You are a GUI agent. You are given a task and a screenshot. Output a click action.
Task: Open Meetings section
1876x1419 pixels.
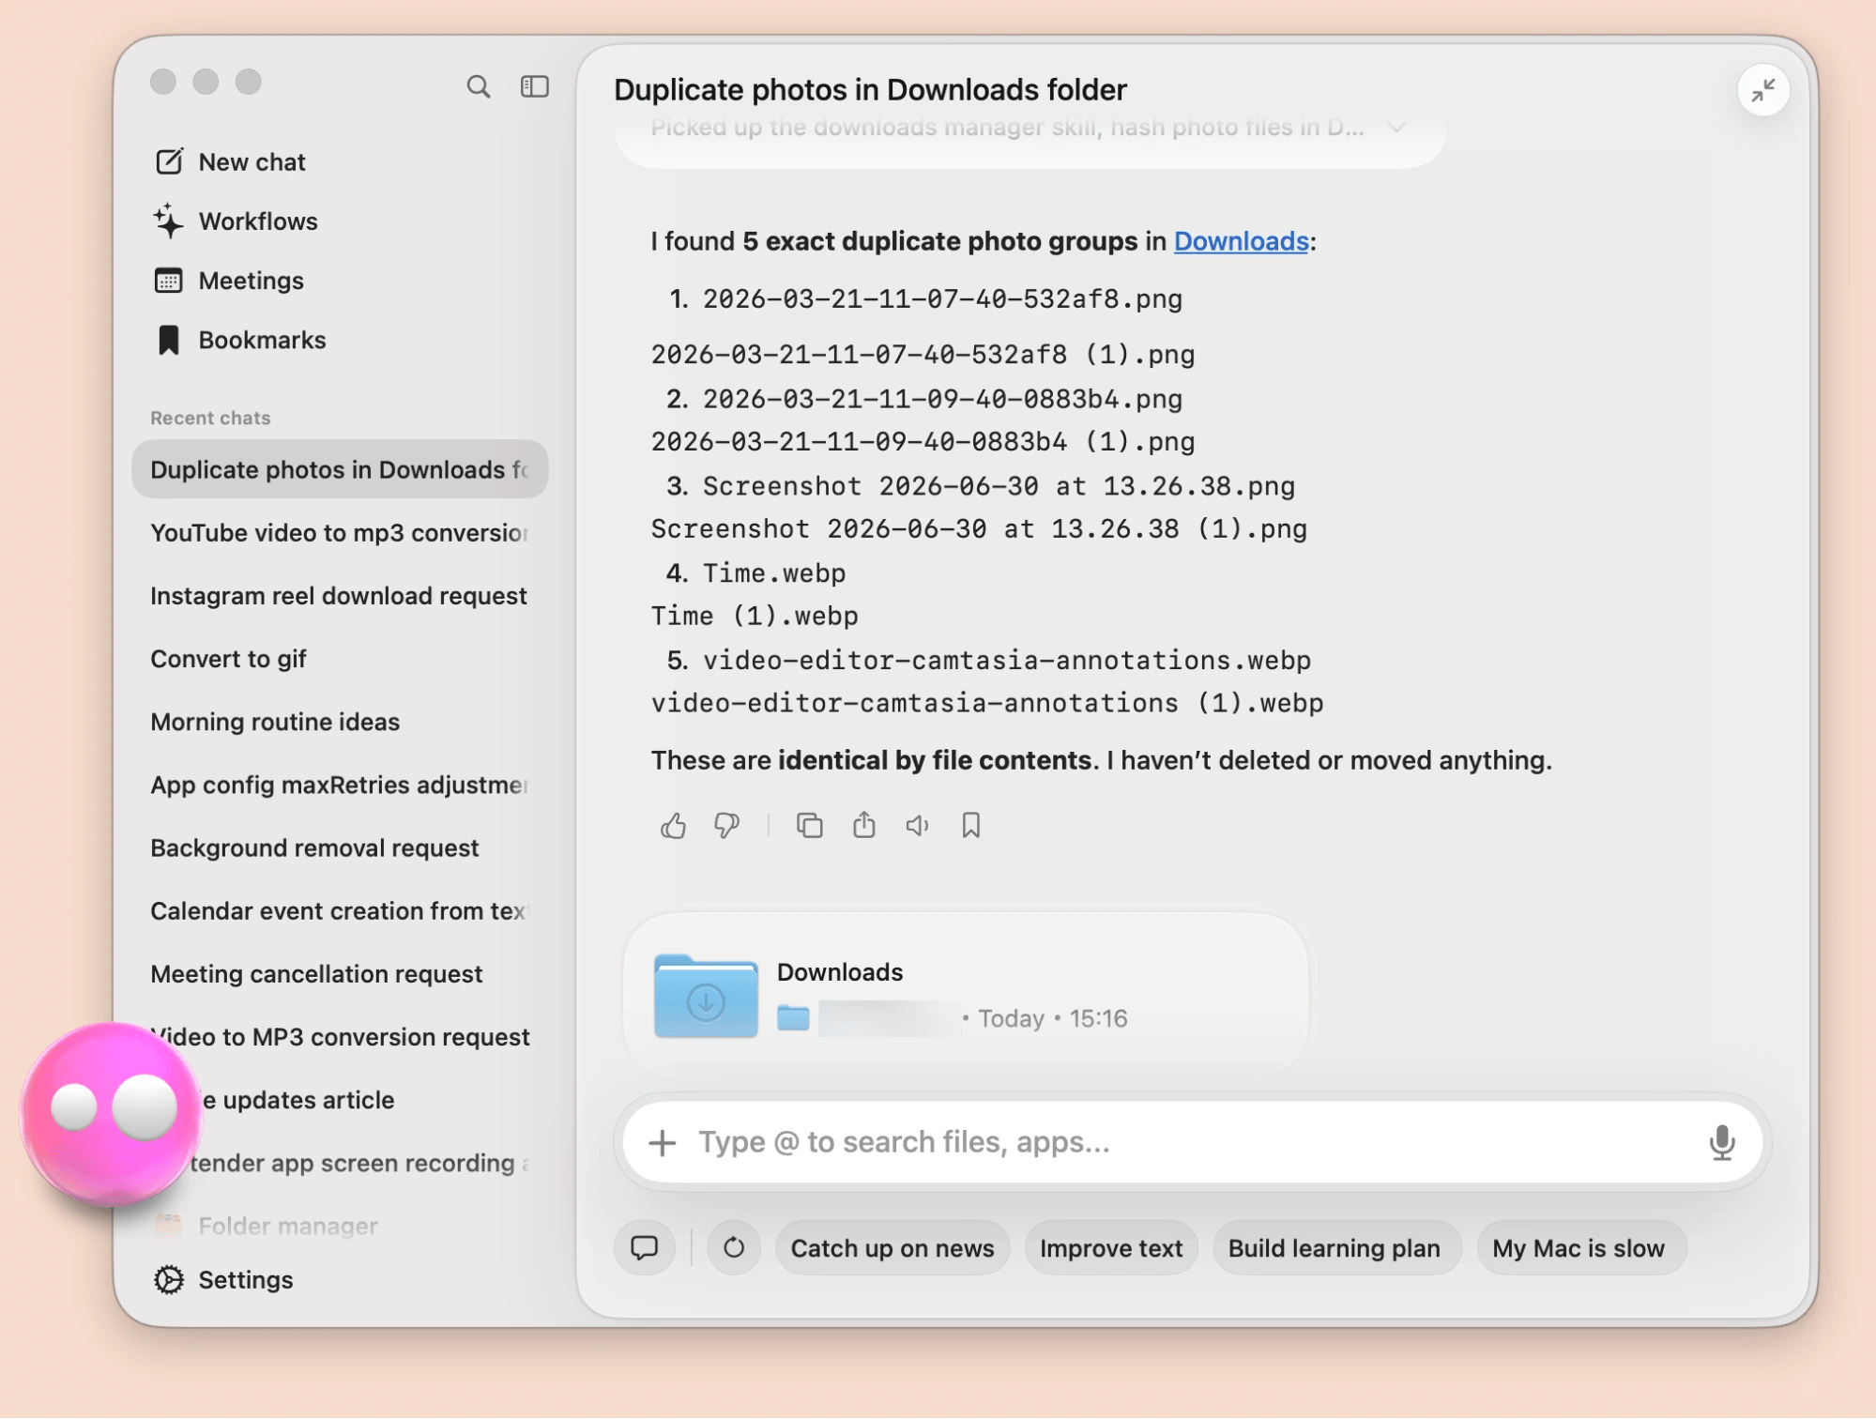click(x=229, y=281)
